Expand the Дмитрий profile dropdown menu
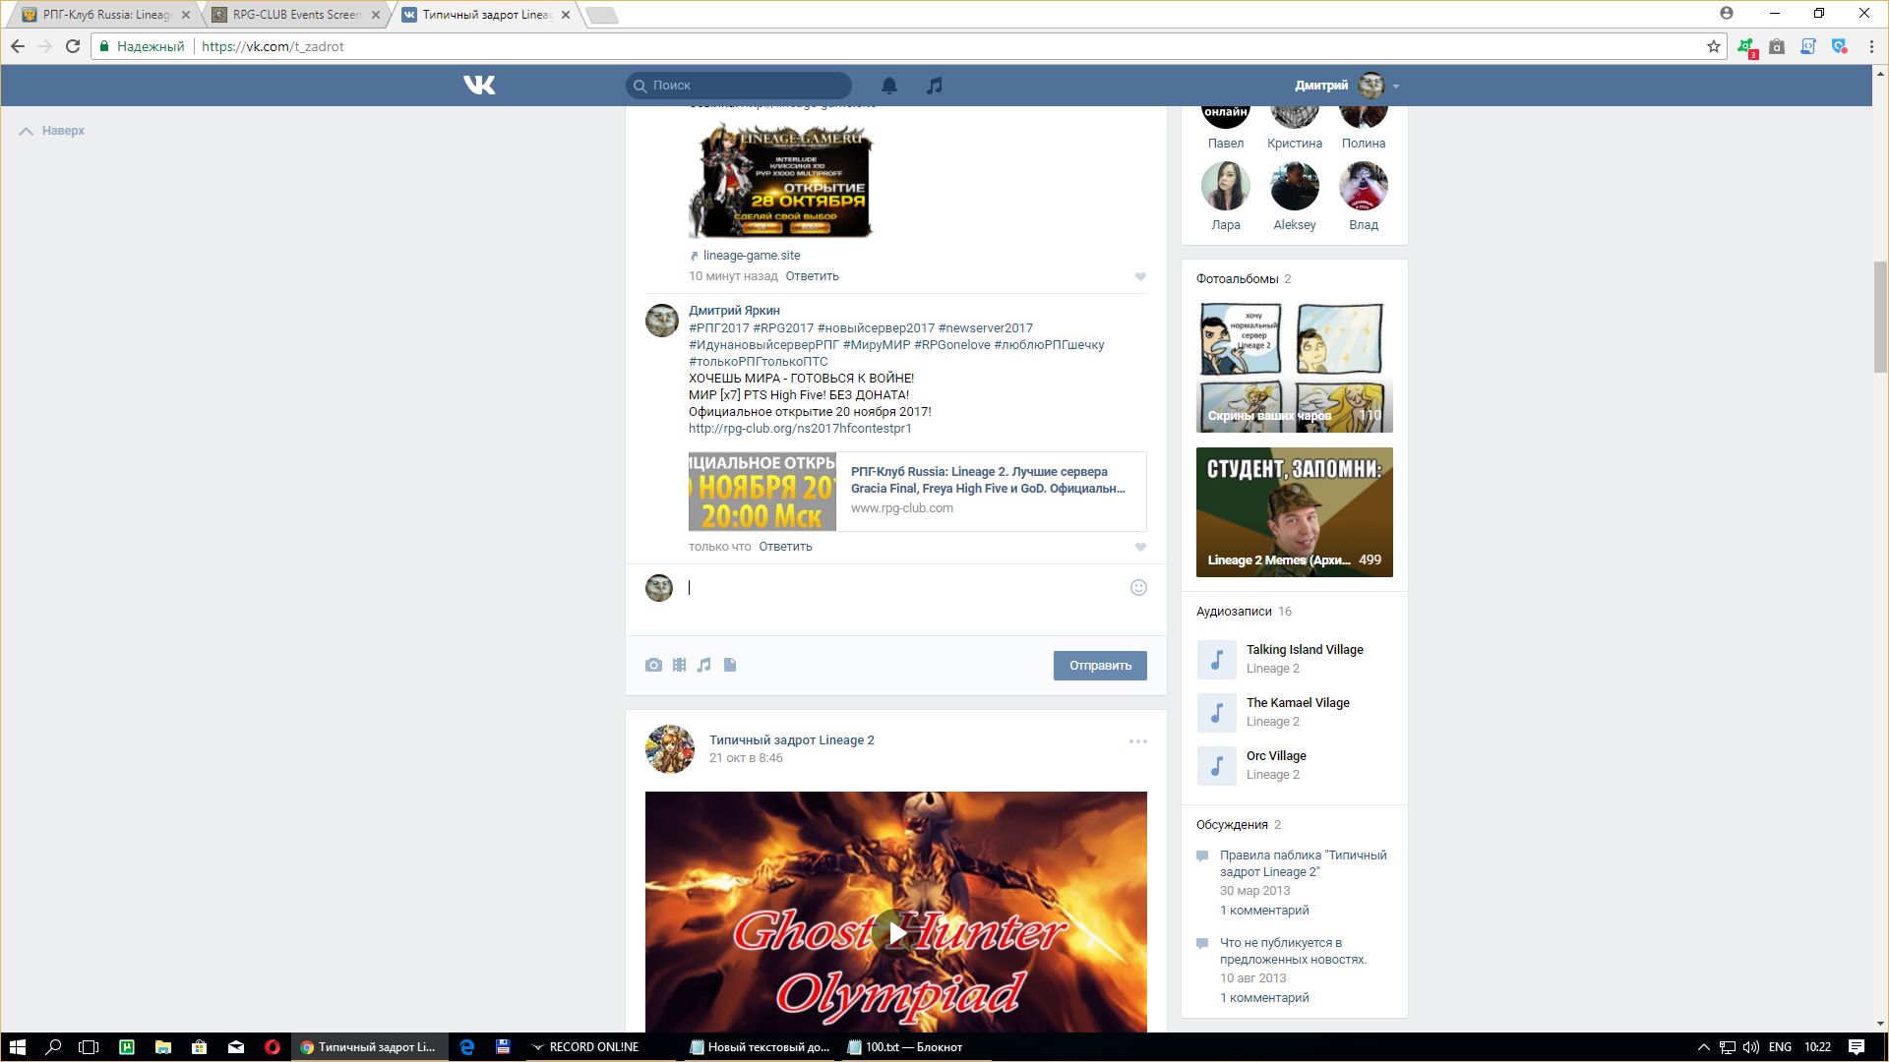The width and height of the screenshot is (1889, 1062). [1396, 87]
